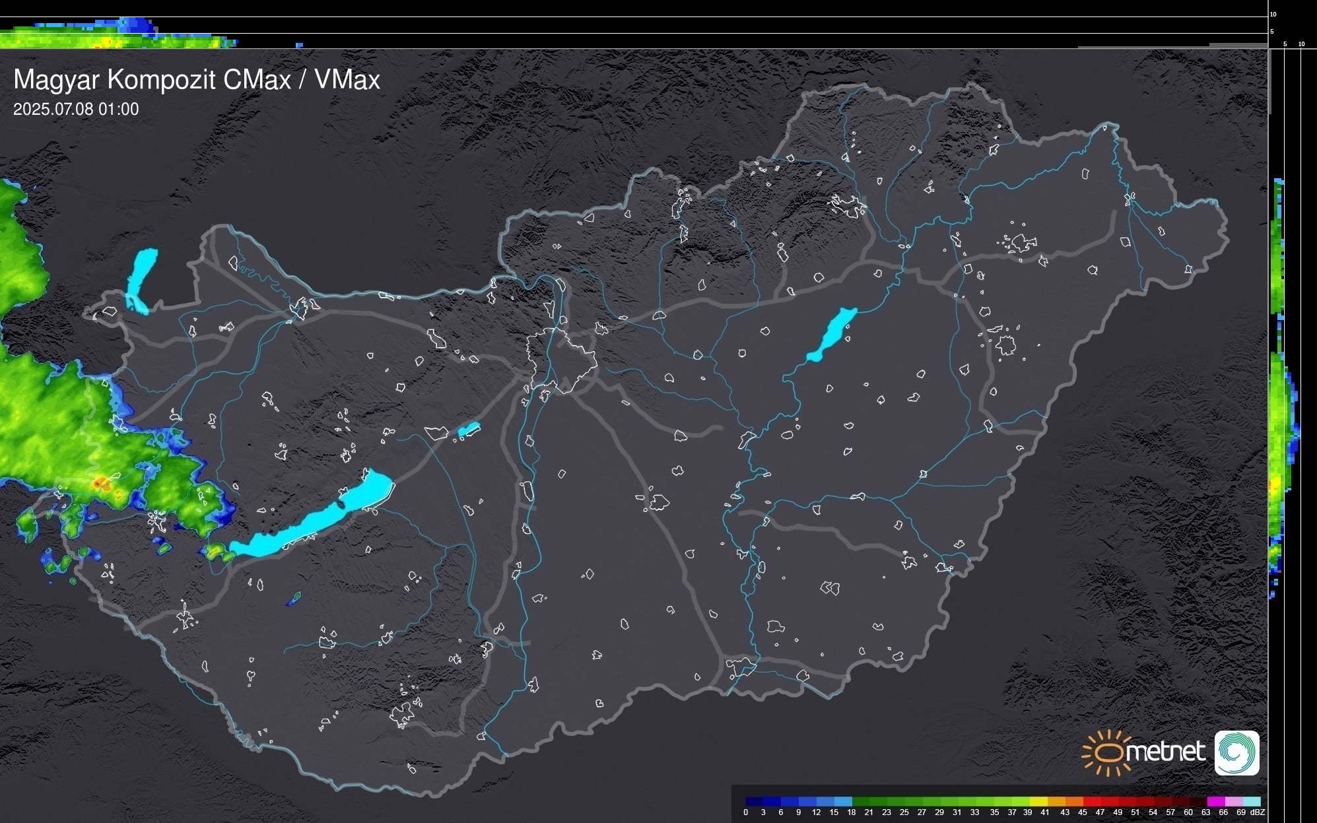This screenshot has height=823, width=1317.
Task: Click the 2025.07.08 01:00 timestamp
Action: (x=76, y=110)
